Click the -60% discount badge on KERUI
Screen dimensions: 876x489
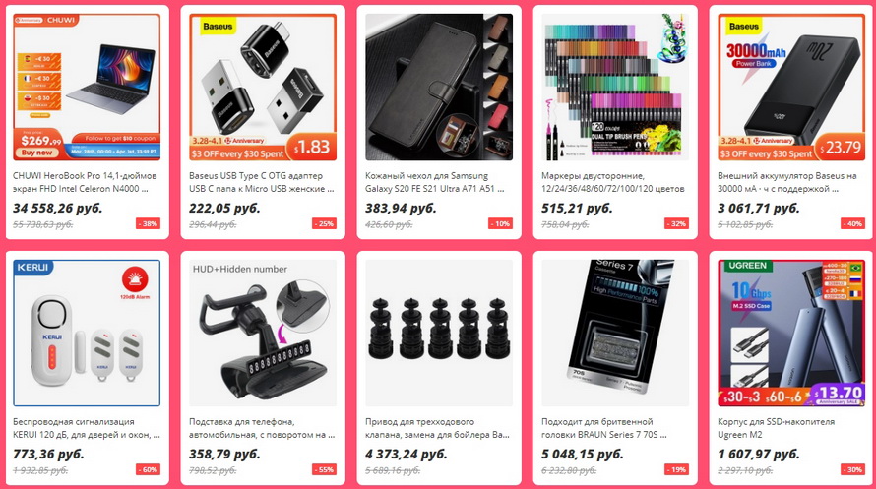tap(148, 469)
